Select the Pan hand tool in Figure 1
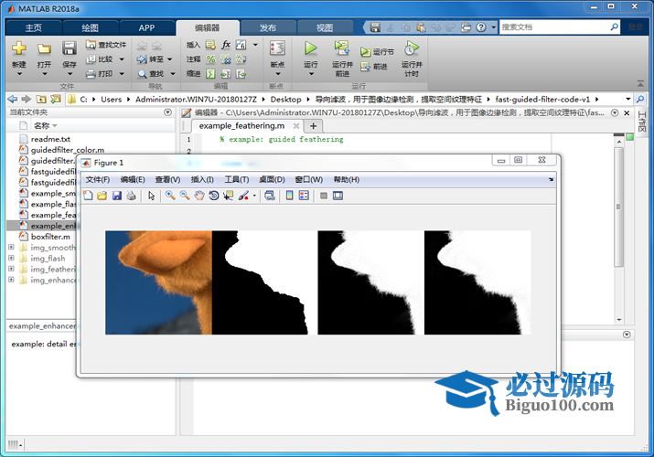654x457 pixels. 199,196
